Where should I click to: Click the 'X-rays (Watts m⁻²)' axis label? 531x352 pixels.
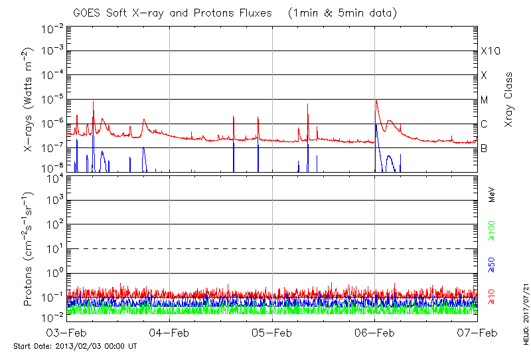(29, 100)
